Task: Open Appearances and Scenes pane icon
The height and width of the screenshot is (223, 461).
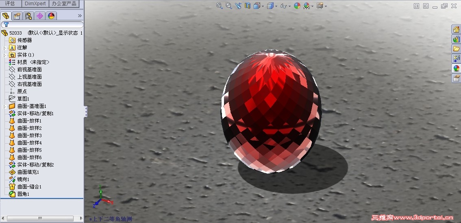Action: 456,68
